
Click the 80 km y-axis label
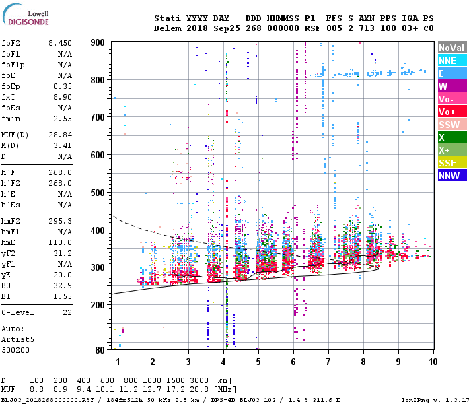[100, 350]
